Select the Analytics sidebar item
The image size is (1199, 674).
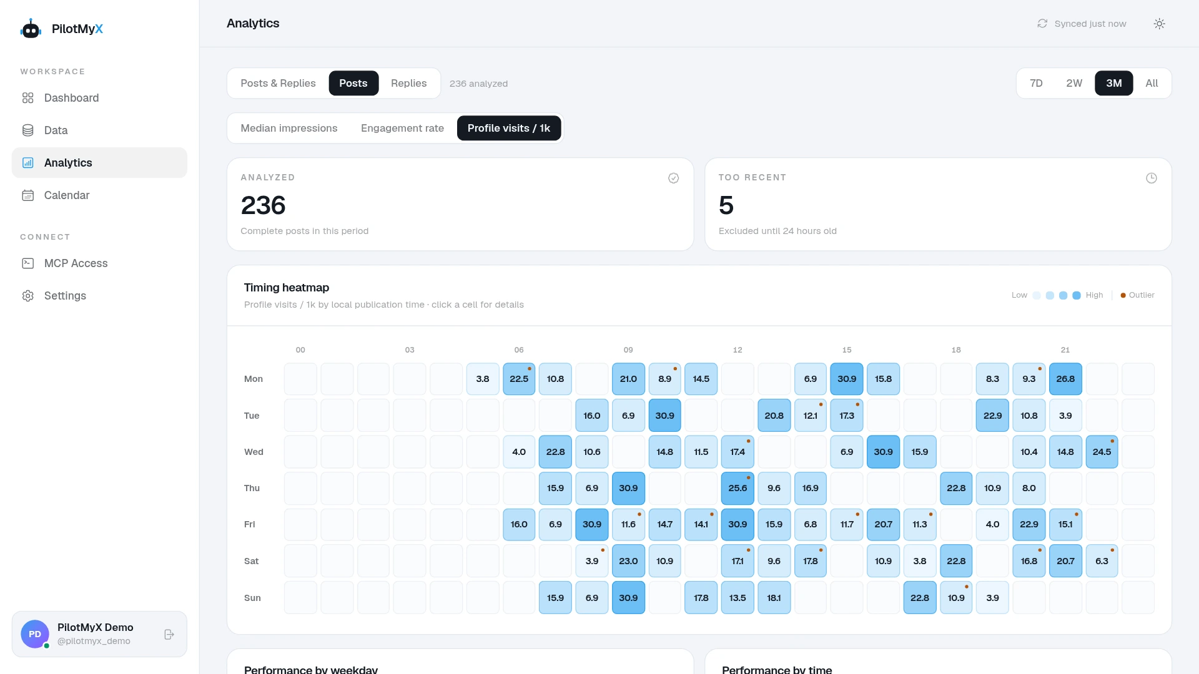[99, 163]
